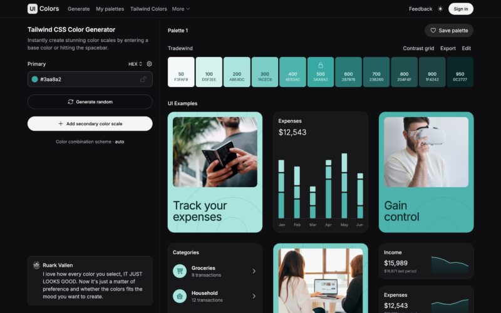
Task: Click the $12,543 amount in expenses chart card
Action: (x=292, y=132)
